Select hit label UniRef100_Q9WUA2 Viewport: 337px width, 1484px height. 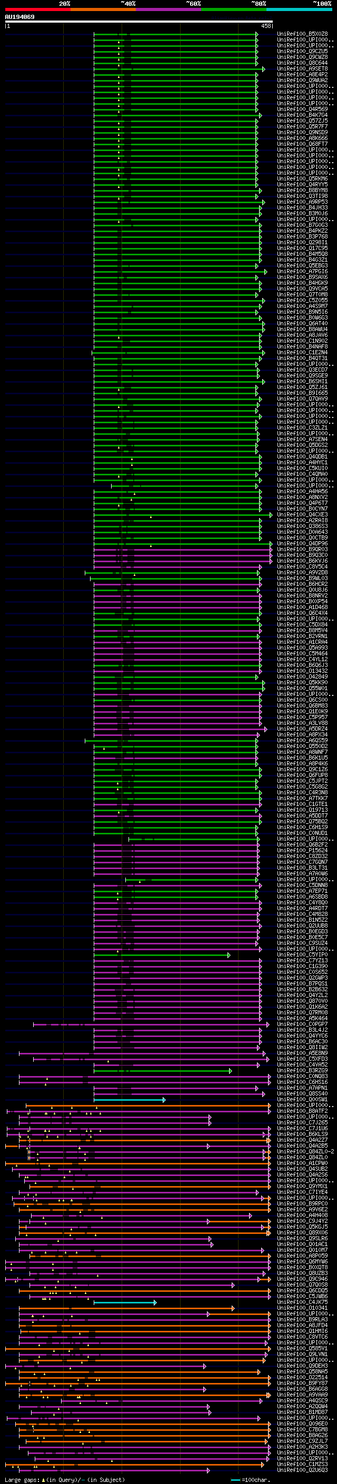coord(302,80)
